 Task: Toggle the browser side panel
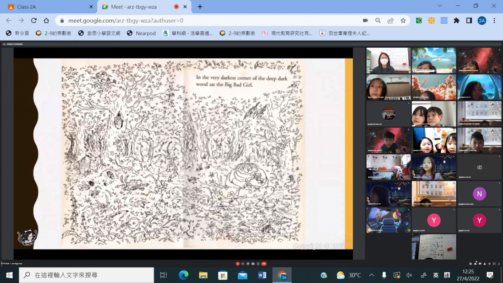pos(469,20)
